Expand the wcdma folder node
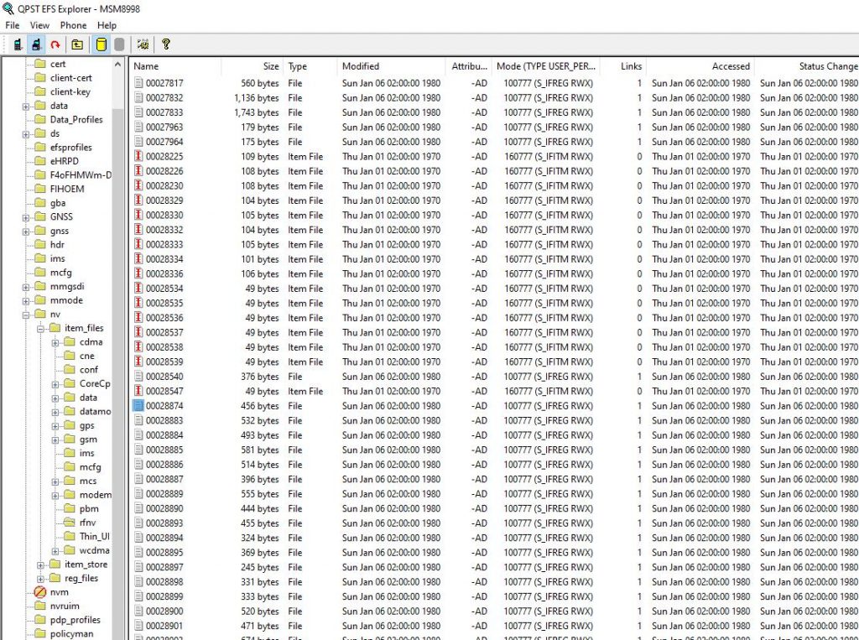 (55, 550)
